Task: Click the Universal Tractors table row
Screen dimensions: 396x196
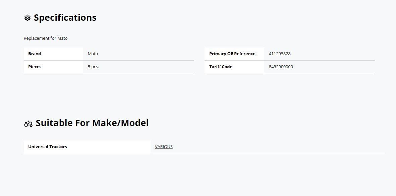Action: click(205, 146)
